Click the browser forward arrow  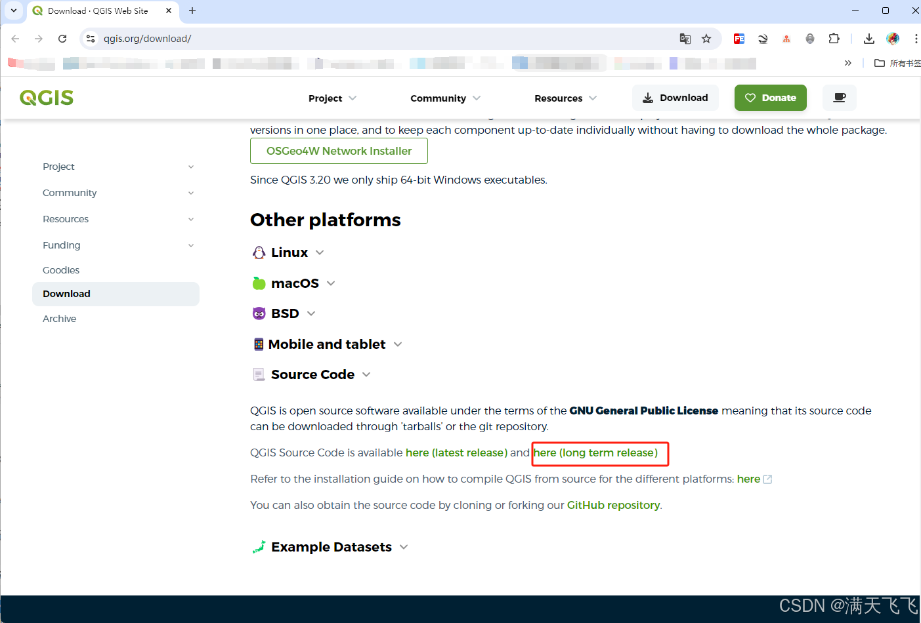pos(39,39)
